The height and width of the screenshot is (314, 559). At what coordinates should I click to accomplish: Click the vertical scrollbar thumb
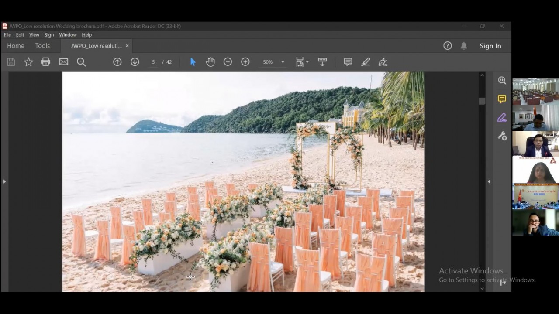(x=482, y=101)
